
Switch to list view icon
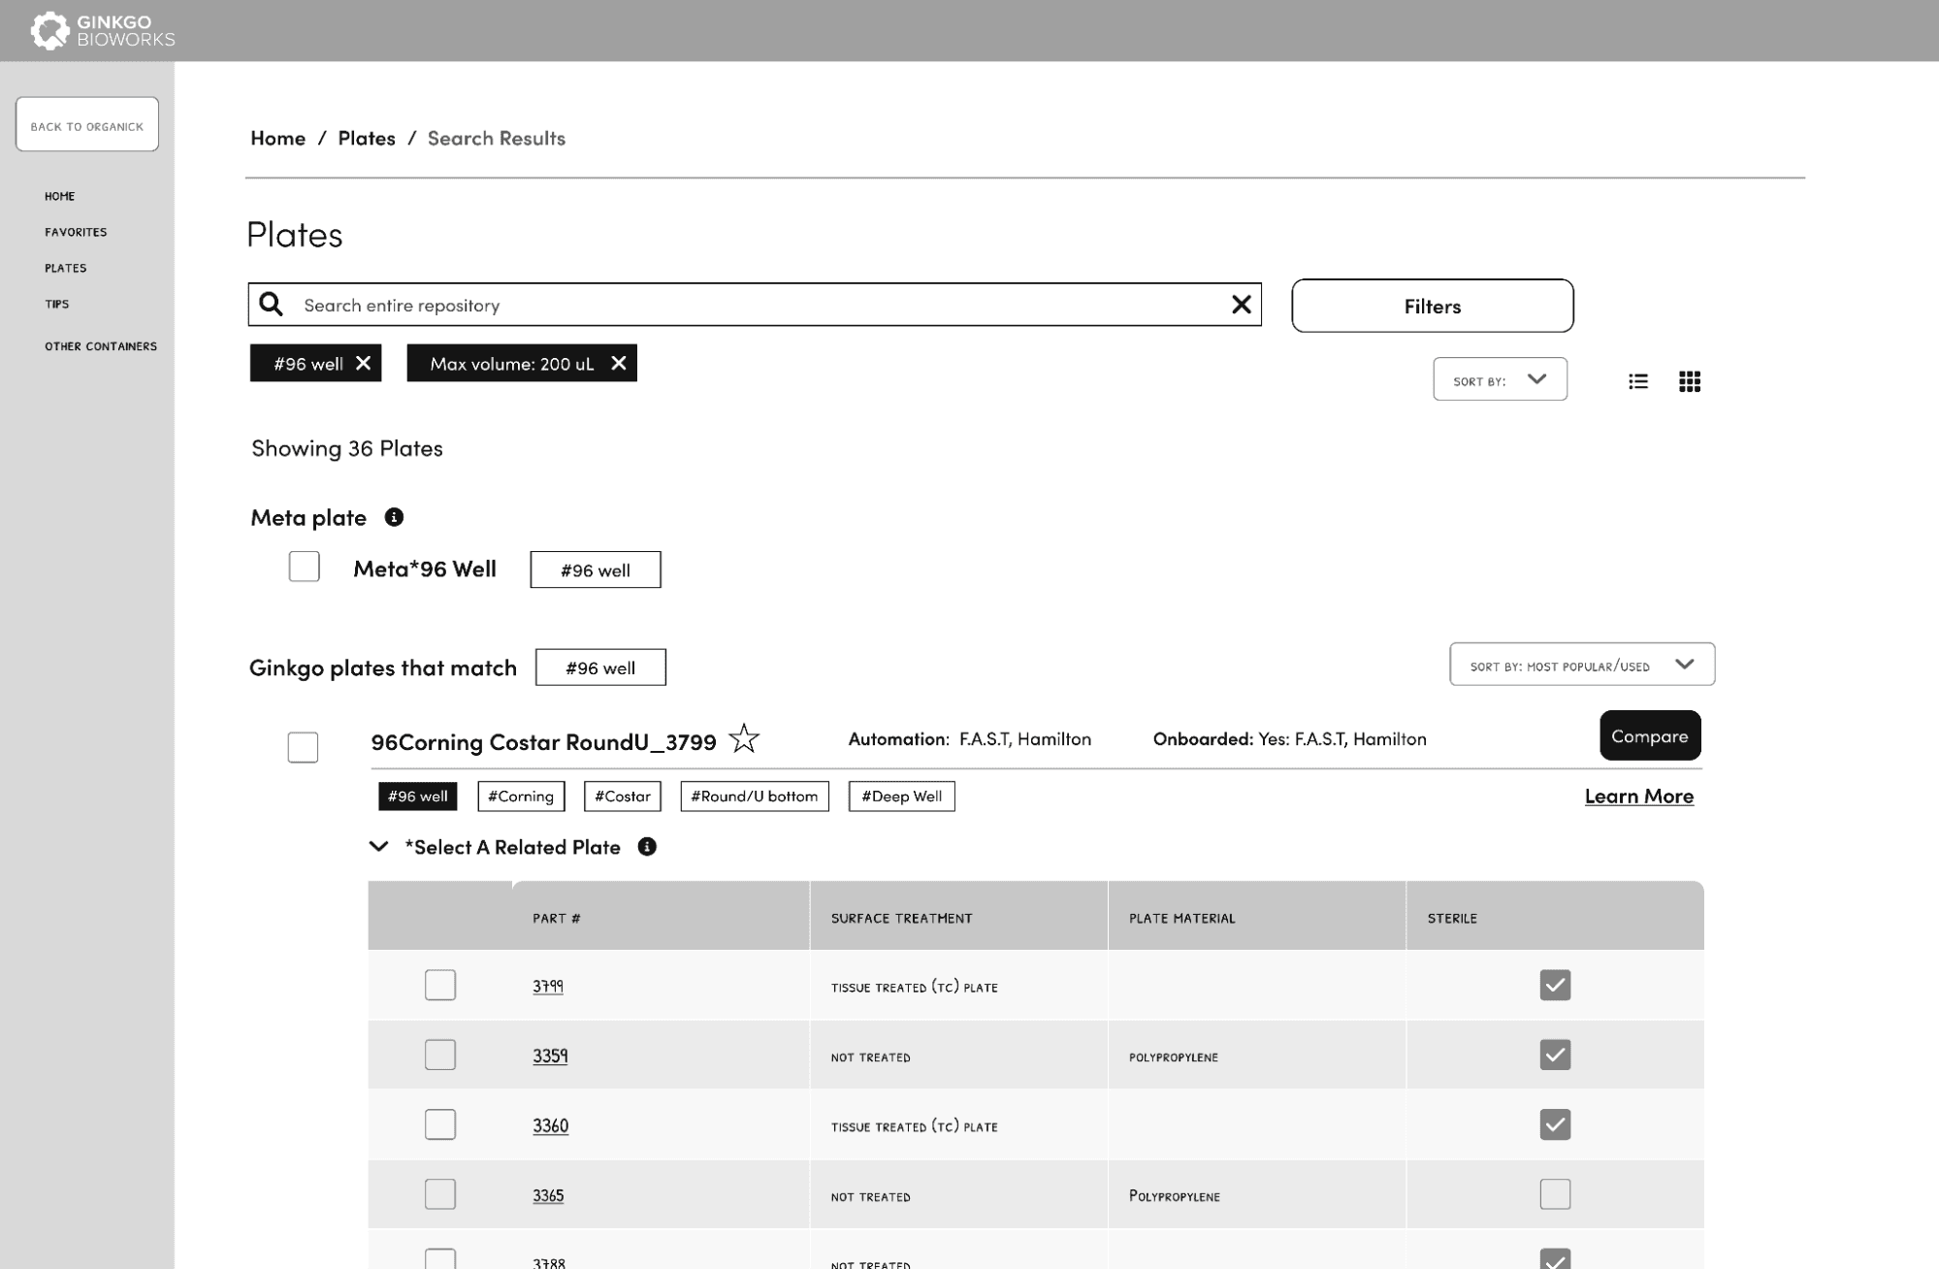[1638, 381]
